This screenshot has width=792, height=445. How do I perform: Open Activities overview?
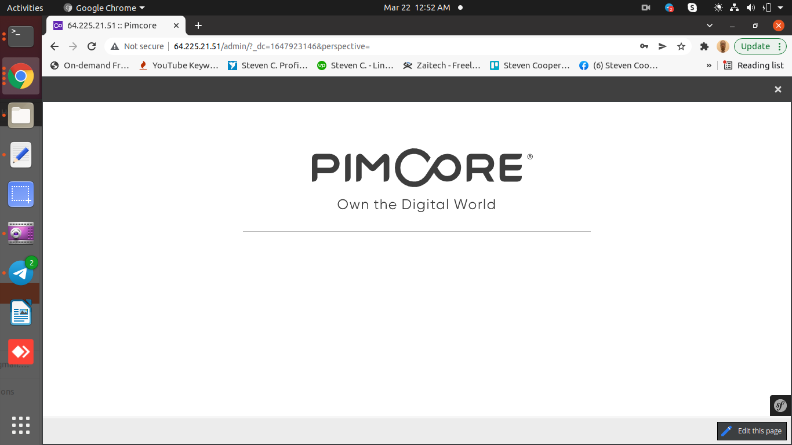click(25, 8)
